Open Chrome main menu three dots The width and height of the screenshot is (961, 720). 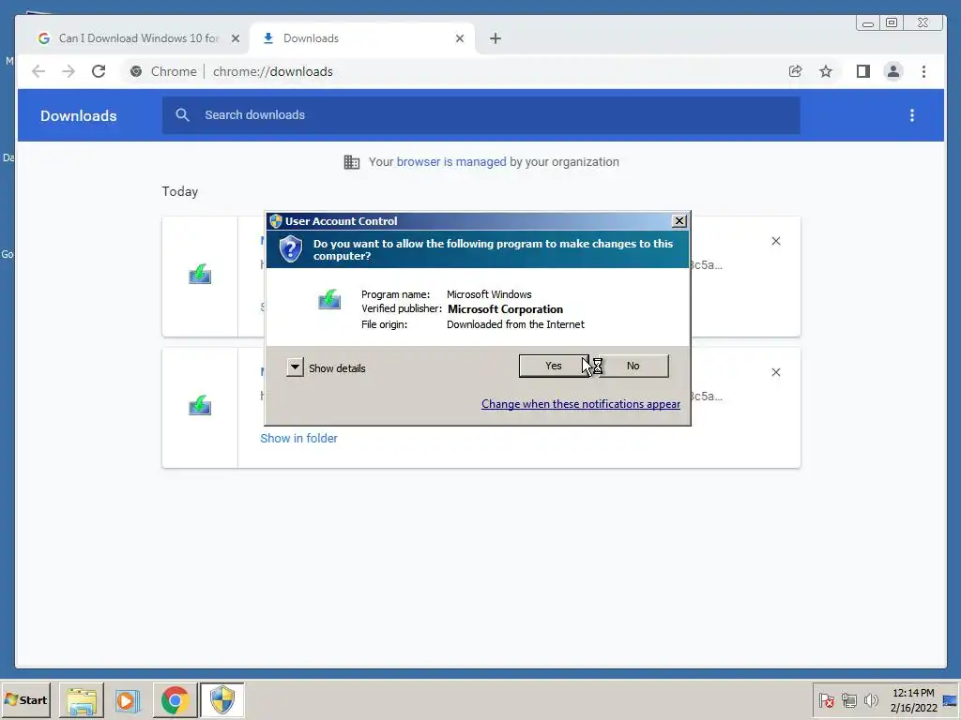(923, 71)
